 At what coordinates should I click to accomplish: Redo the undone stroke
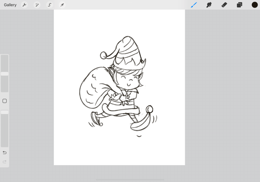pyautogui.click(x=5, y=162)
